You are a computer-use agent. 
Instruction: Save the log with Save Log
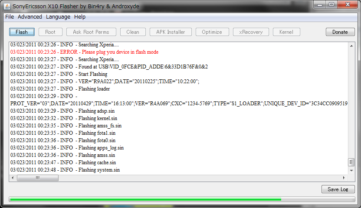[x=338, y=189]
